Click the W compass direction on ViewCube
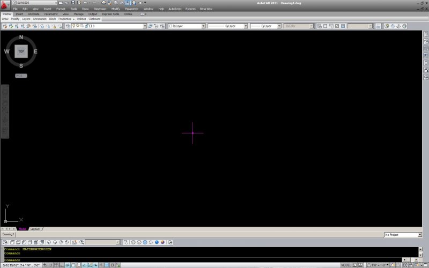Viewport: 429px width, 268px height. point(6,51)
